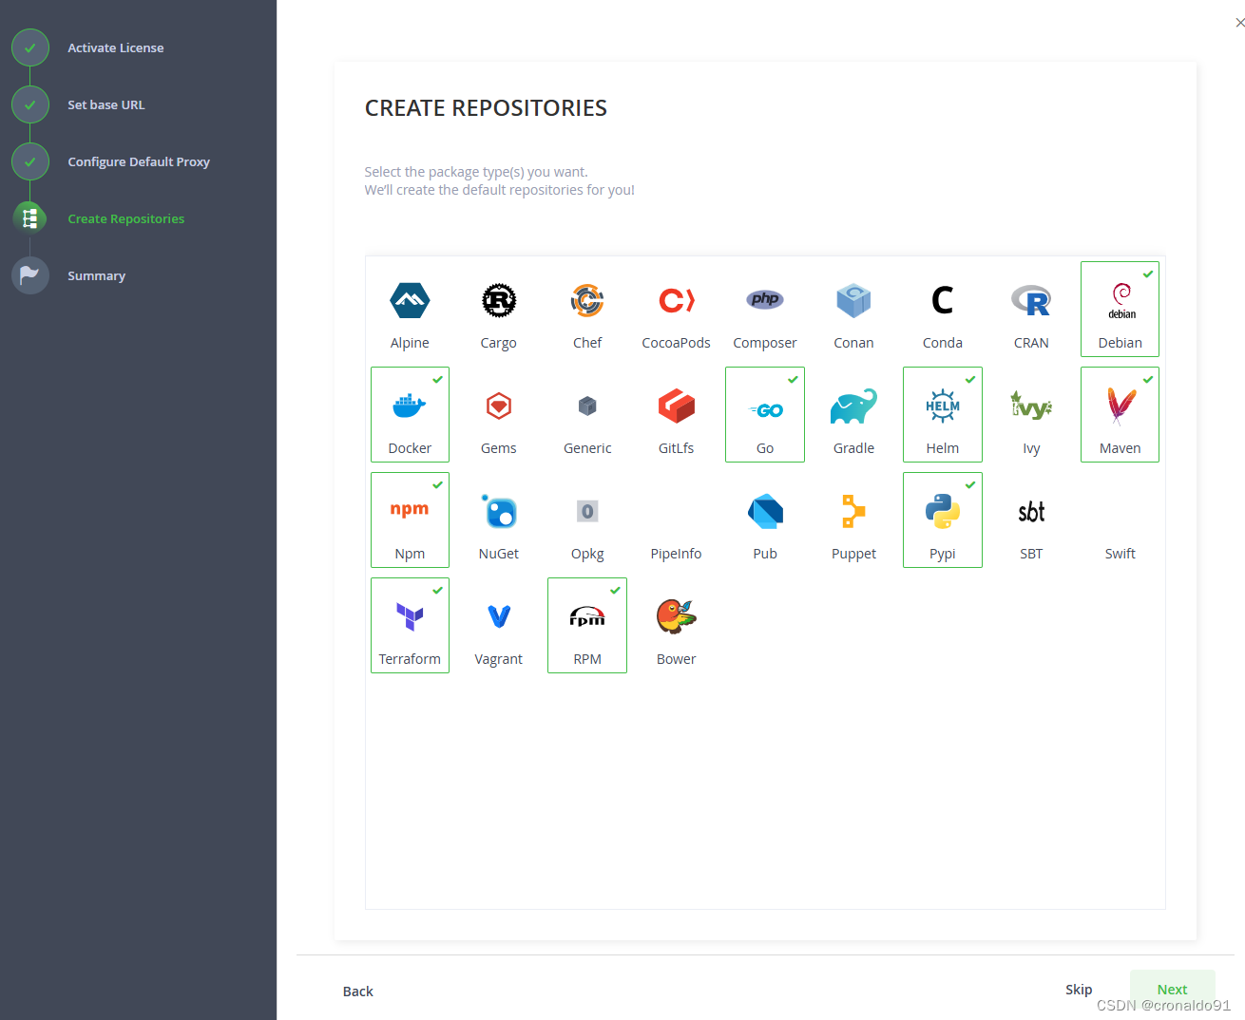This screenshot has height=1020, width=1245.
Task: Pick the CocoaPods package type
Action: coord(676,310)
